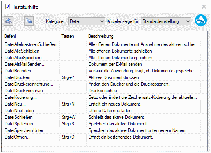Select the DateiKodierung... command
Image resolution: width=211 pixels, height=153 pixels.
[x=21, y=97]
